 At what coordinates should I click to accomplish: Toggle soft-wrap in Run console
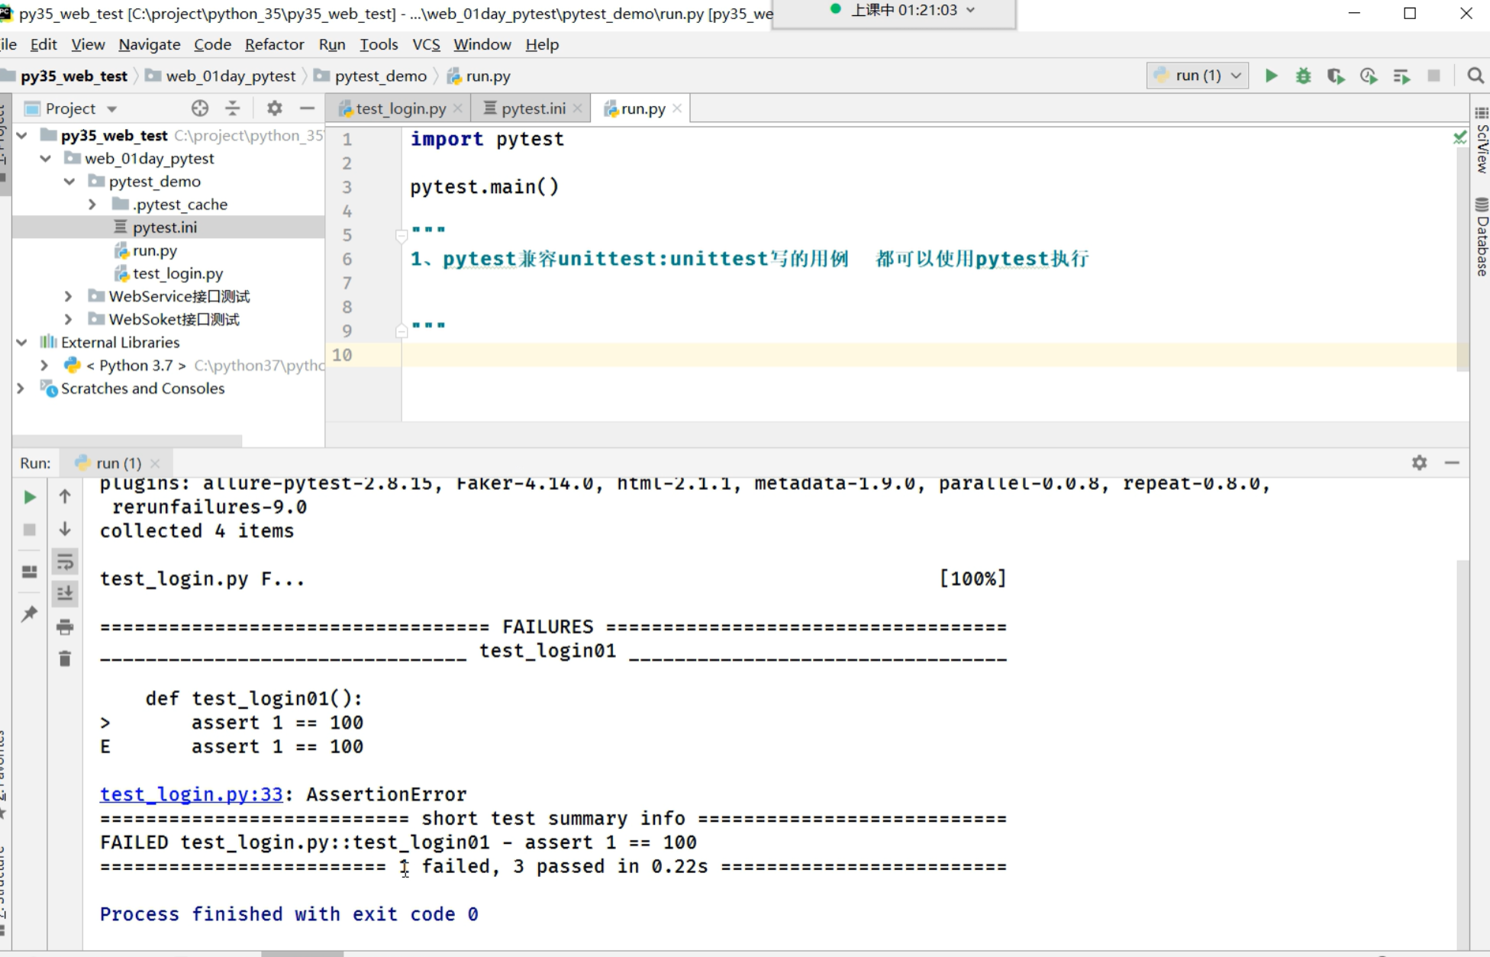(x=65, y=562)
